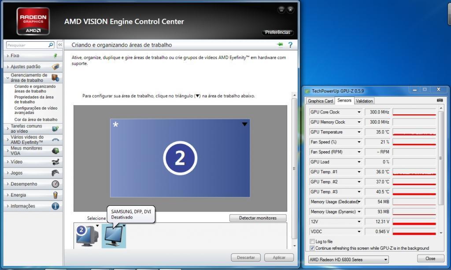
Task: Open the GPU Load sensor dropdown
Action: (359, 162)
